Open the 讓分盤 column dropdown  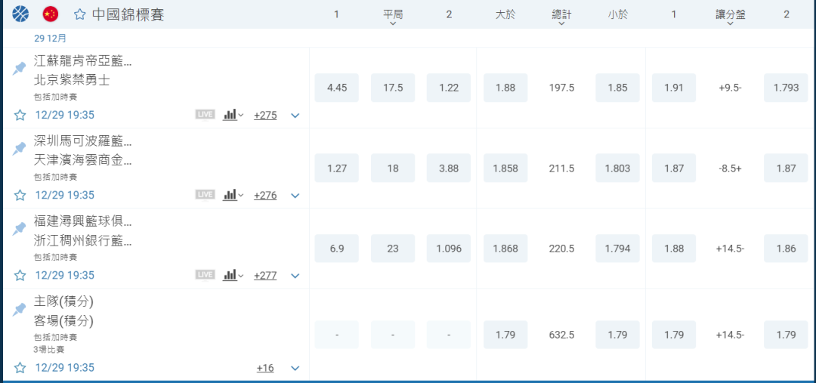[x=730, y=23]
